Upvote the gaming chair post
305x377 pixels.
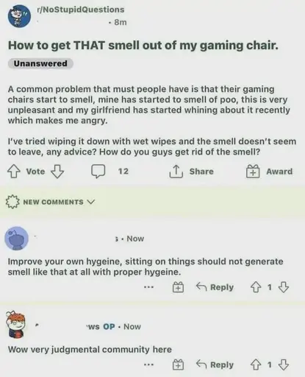(x=13, y=171)
